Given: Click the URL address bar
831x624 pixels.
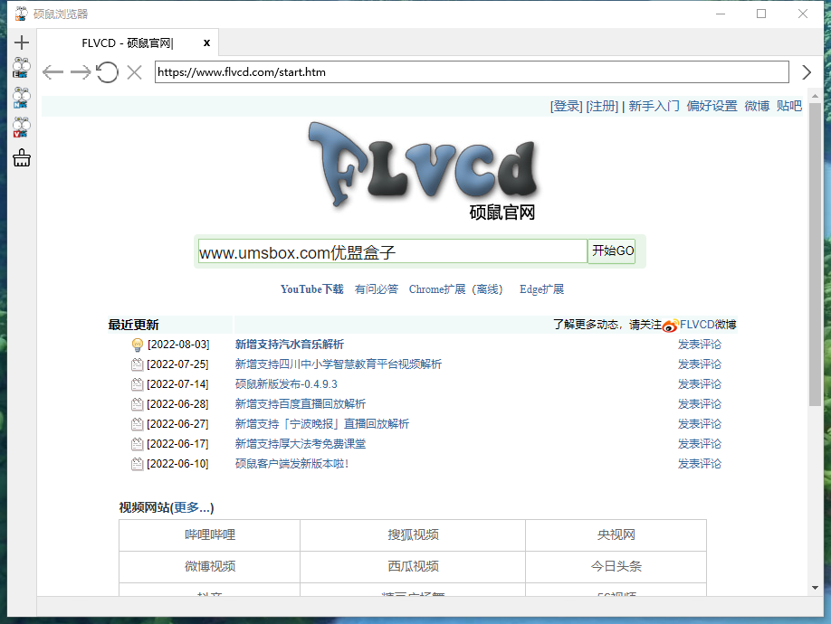Looking at the screenshot, I should click(x=472, y=72).
